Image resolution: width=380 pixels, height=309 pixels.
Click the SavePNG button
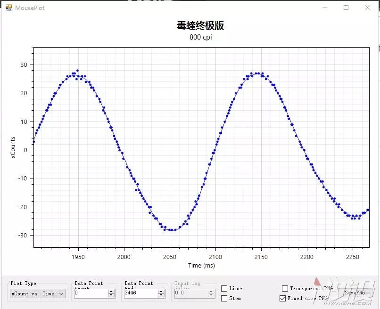pos(355,293)
